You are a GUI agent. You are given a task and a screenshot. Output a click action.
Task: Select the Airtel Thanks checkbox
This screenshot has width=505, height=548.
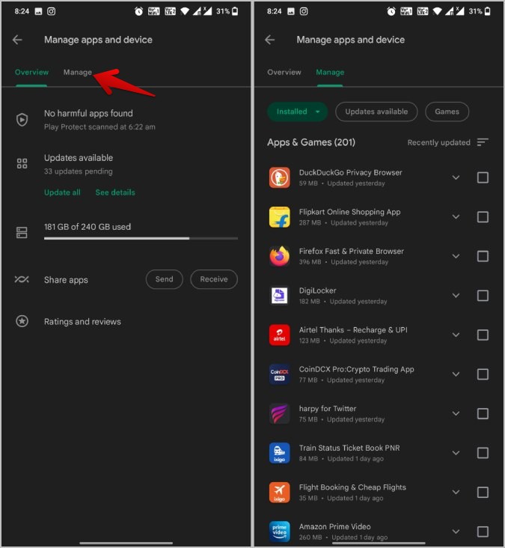pos(483,335)
